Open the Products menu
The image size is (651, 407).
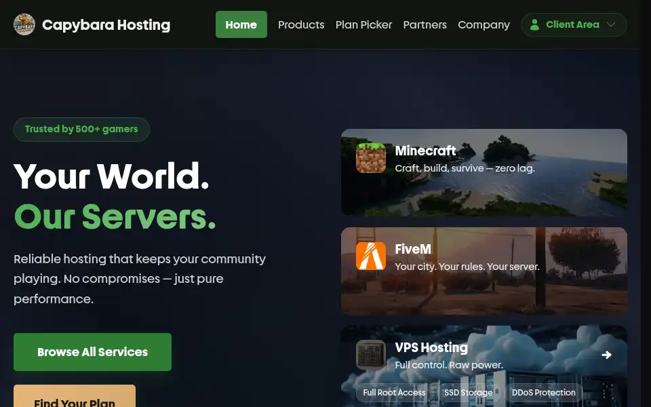click(301, 25)
